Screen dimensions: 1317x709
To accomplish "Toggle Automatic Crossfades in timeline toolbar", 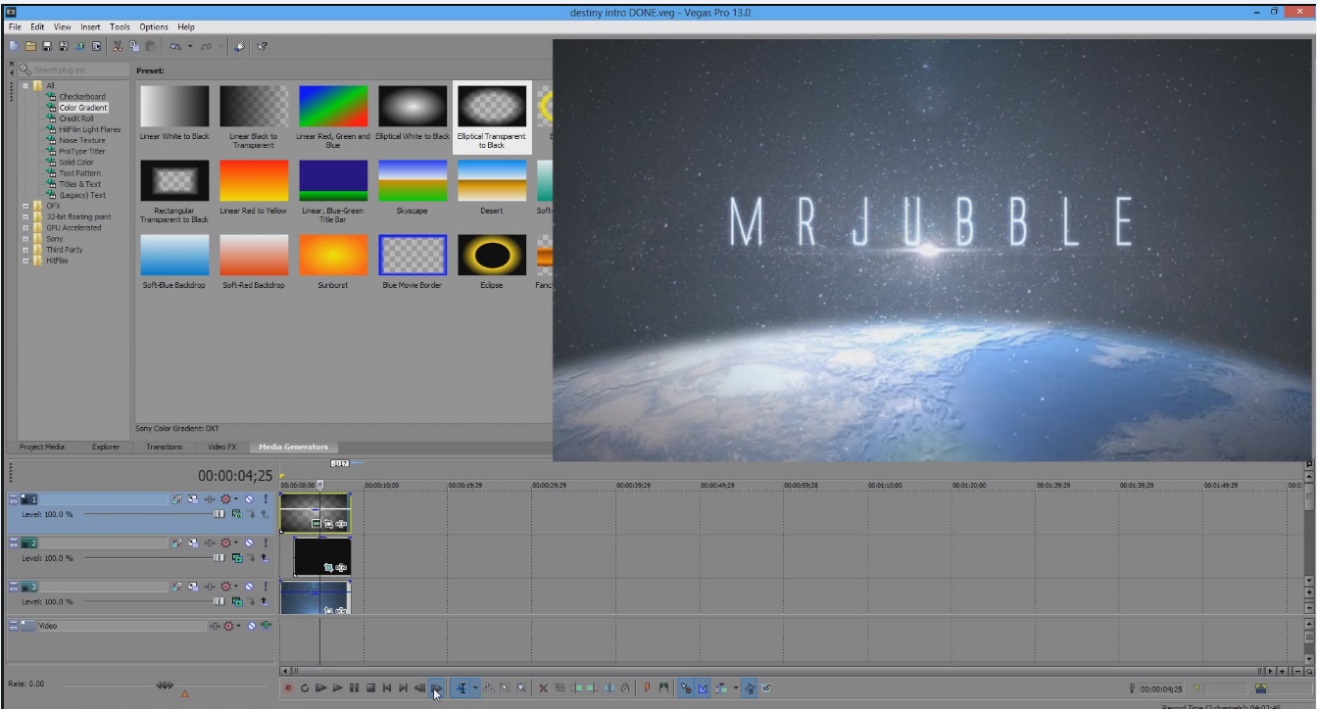I will click(703, 688).
